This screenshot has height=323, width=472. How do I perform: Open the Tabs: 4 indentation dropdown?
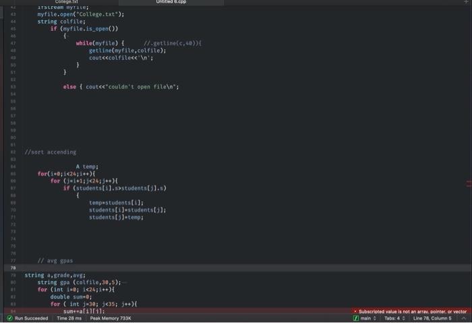(x=394, y=318)
